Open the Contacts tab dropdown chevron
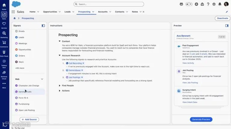This screenshot has height=129, width=231. click(x=127, y=12)
